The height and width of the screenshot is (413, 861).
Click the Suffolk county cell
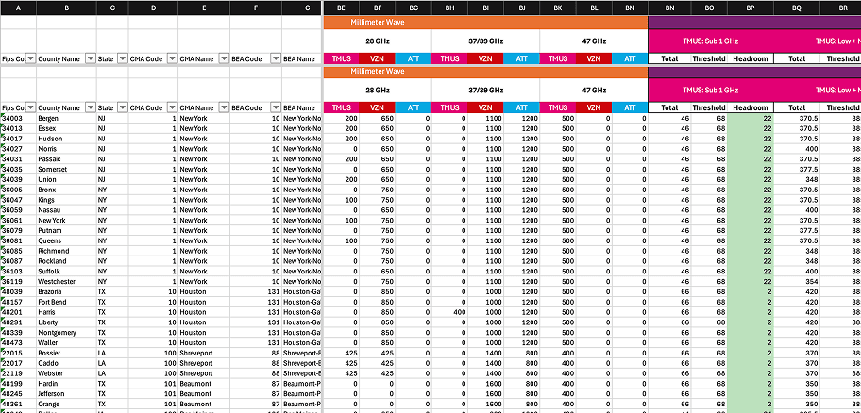(66, 271)
